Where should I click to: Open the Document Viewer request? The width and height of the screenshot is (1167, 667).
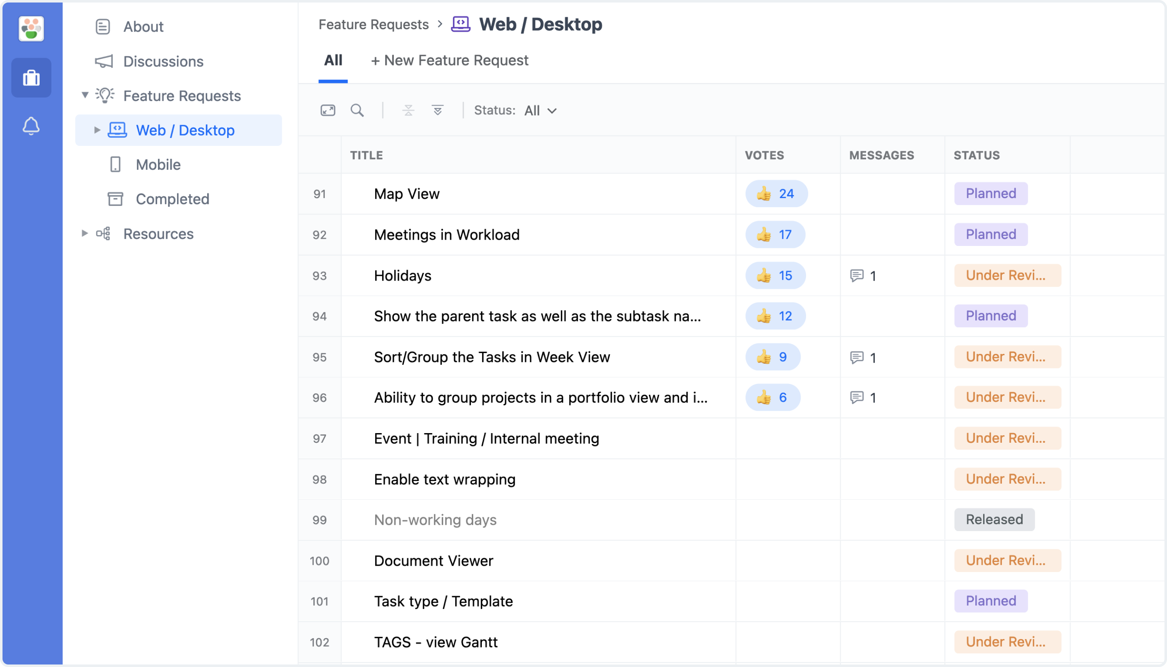(433, 561)
